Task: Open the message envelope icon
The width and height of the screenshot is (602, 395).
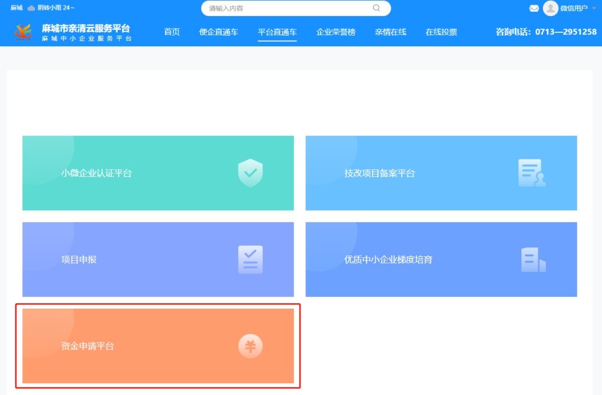Action: click(533, 9)
